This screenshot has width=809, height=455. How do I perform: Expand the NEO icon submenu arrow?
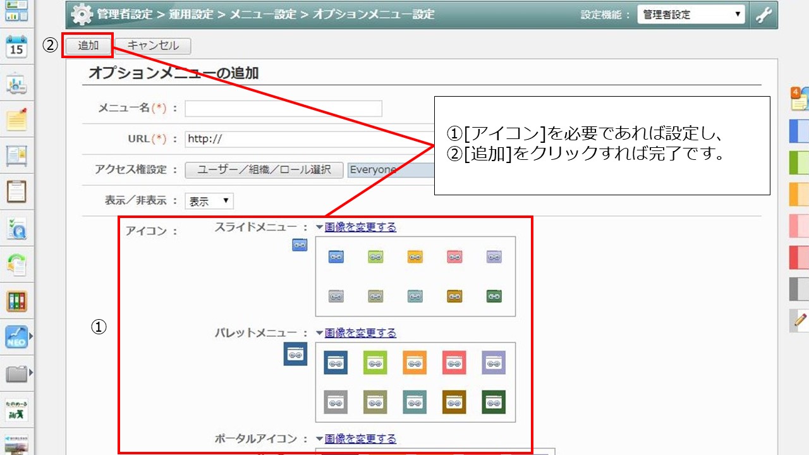pos(31,337)
